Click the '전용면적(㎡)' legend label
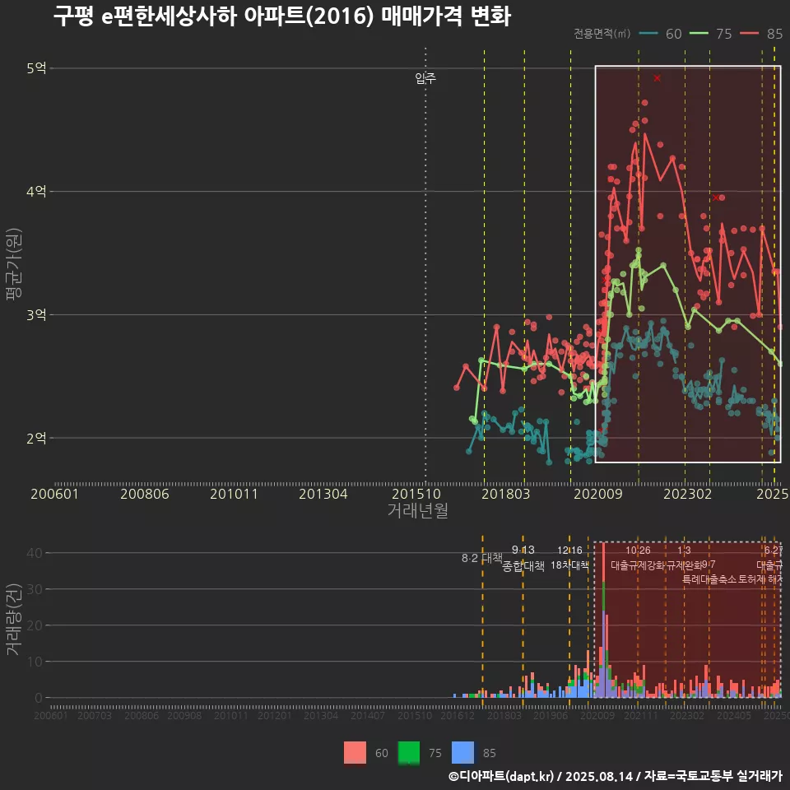The height and width of the screenshot is (790, 790). (602, 33)
